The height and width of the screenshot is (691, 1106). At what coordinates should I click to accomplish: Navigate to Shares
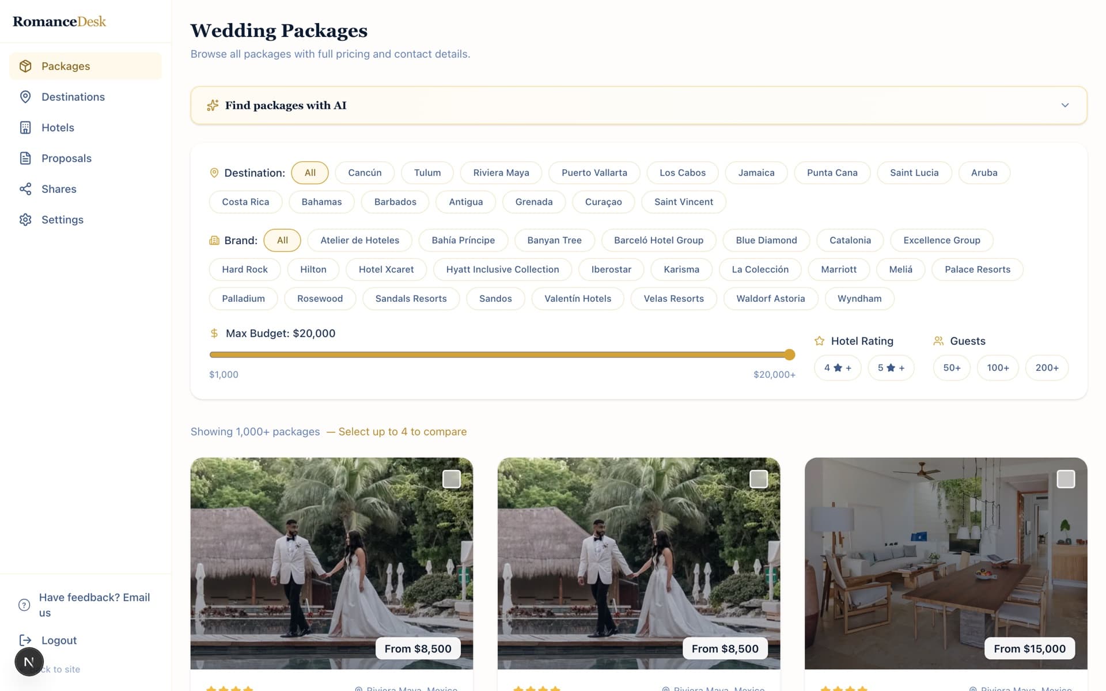coord(85,189)
